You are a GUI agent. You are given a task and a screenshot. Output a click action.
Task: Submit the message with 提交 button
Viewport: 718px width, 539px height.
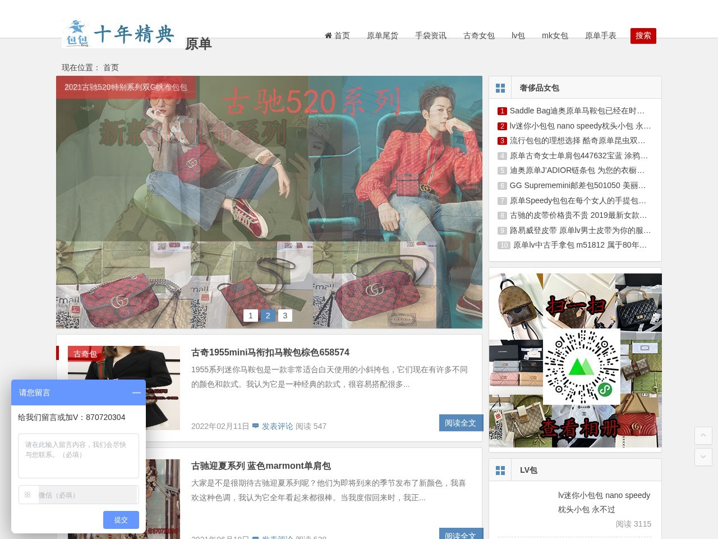click(121, 520)
